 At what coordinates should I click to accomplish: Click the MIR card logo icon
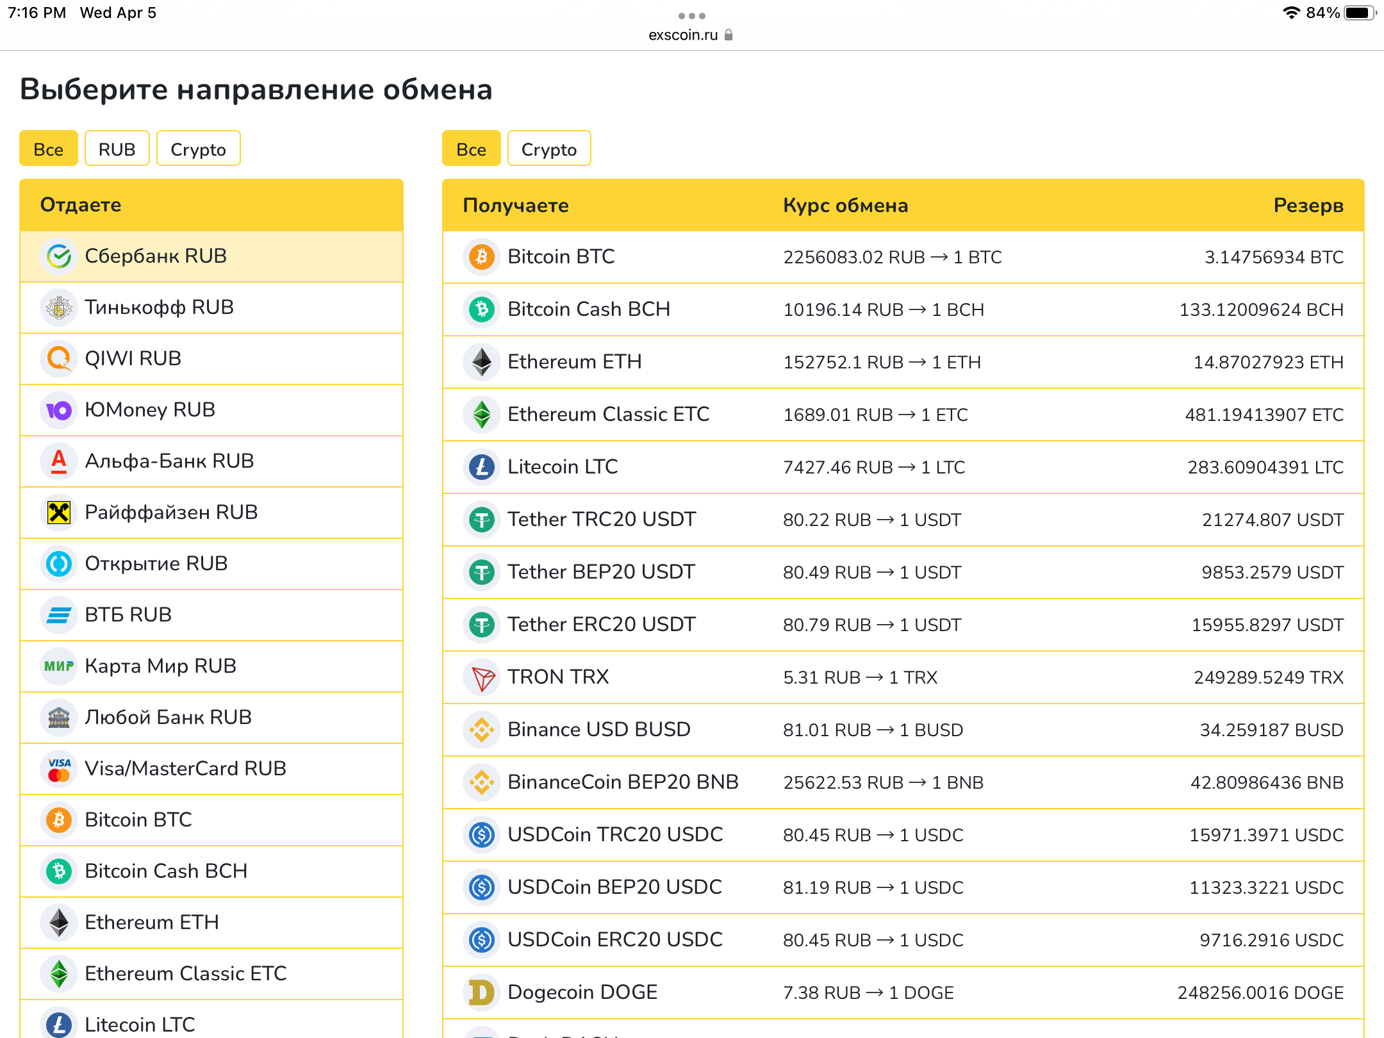(59, 666)
